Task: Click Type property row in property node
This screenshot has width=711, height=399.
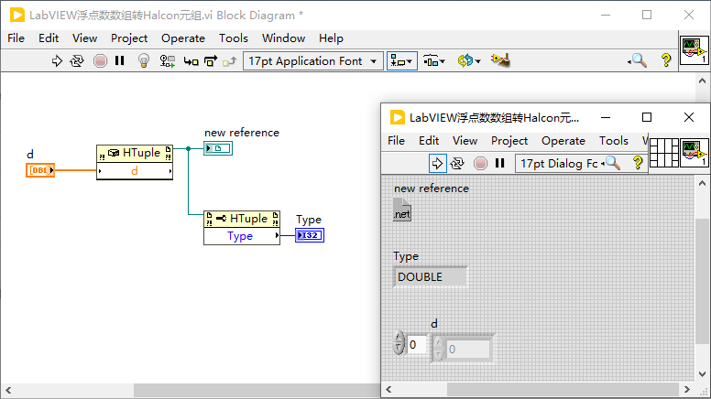Action: coord(242,236)
